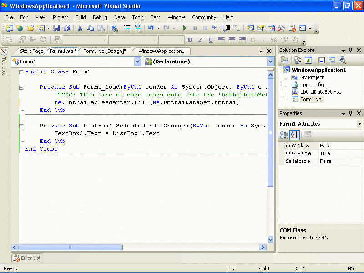Viewport: 364px width, 273px height.
Task: Click the Copy icon in toolbar
Action: tap(90, 28)
